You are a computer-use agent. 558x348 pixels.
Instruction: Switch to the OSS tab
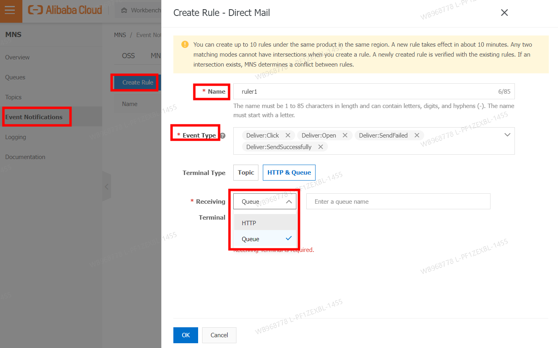coord(128,56)
